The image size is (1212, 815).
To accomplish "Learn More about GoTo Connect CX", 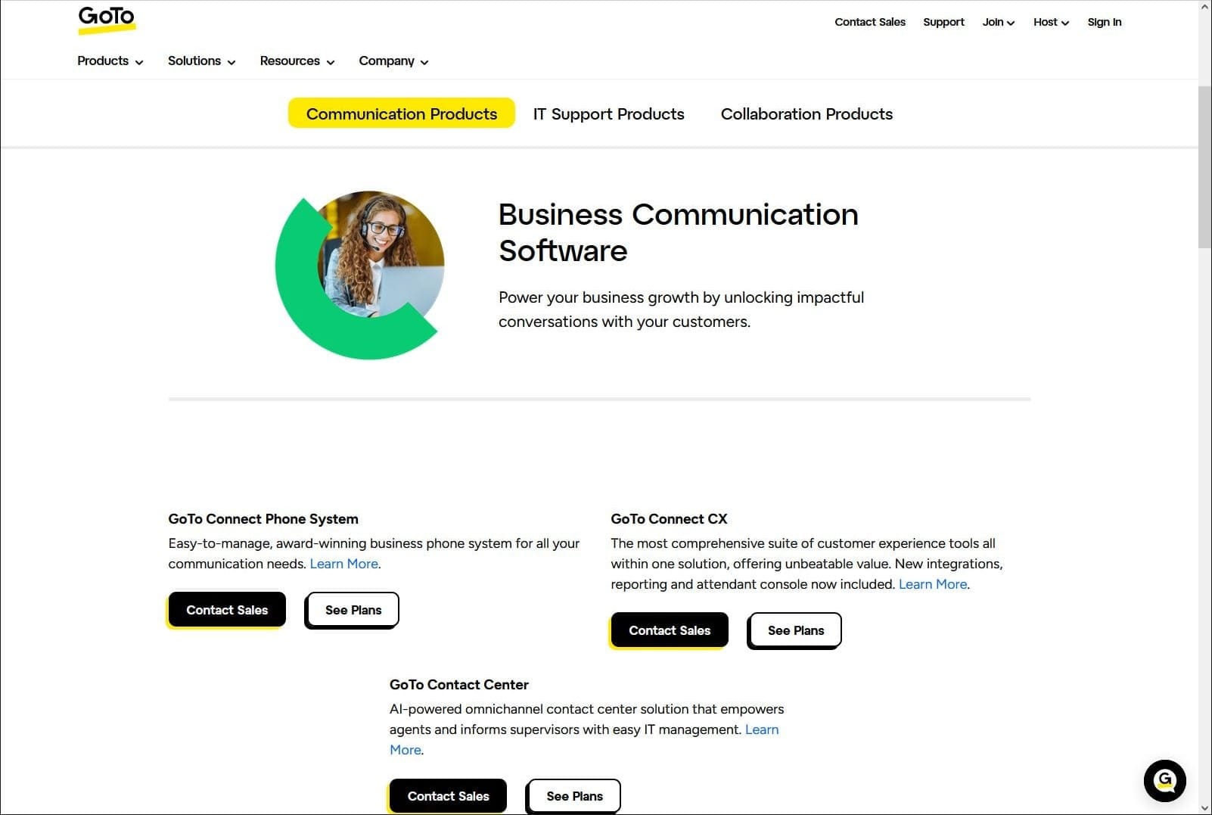I will click(x=933, y=584).
